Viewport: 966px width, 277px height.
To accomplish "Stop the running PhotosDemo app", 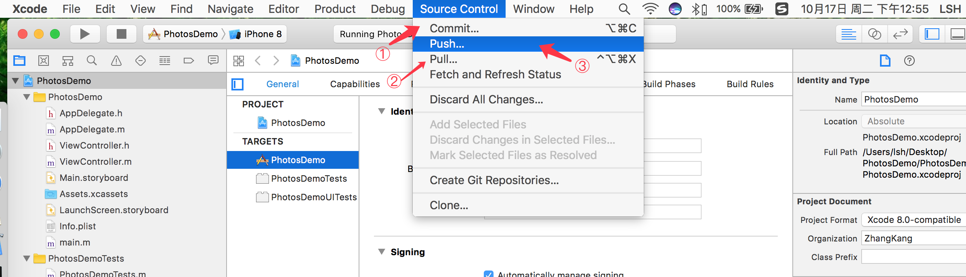I will (121, 34).
